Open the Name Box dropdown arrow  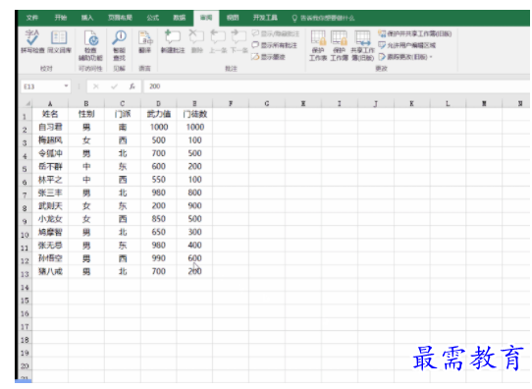point(66,86)
